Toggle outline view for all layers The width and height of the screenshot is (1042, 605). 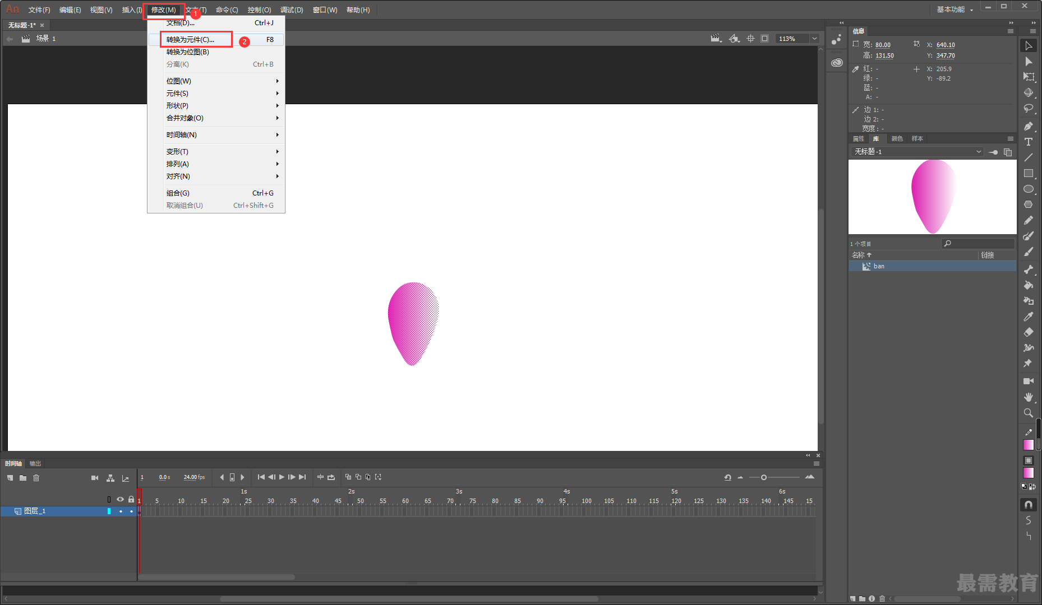tap(109, 499)
